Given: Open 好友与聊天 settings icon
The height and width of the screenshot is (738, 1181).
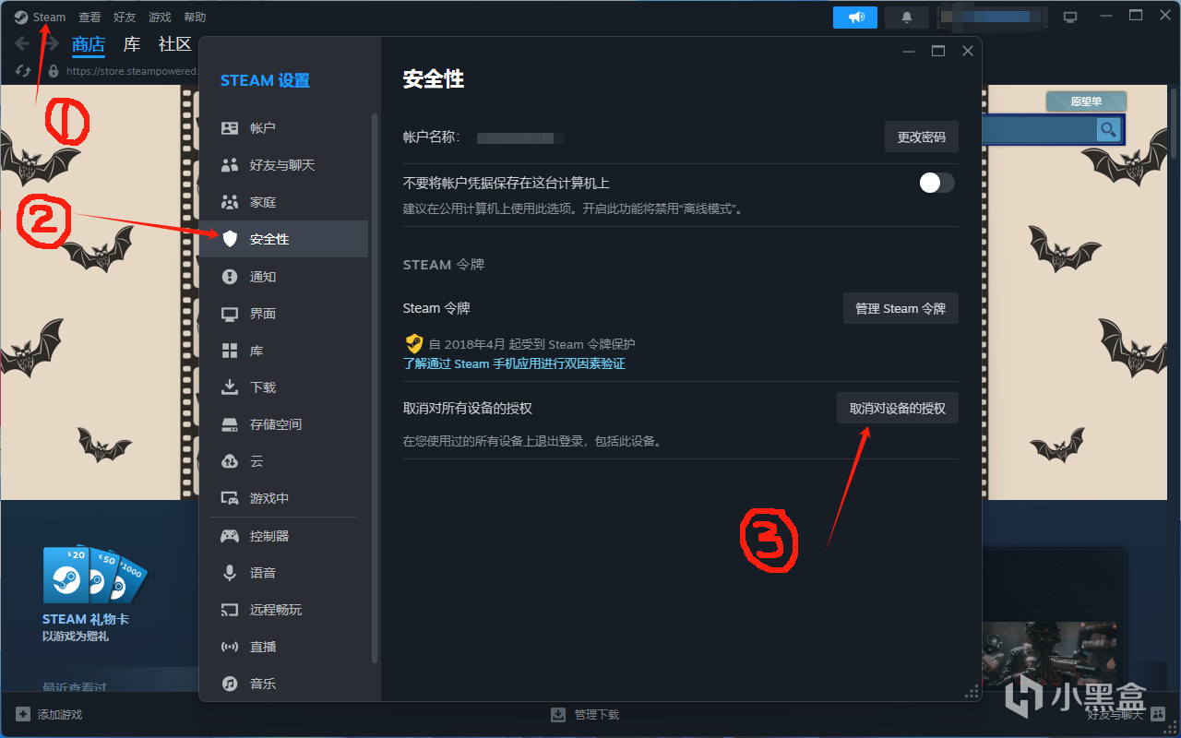Looking at the screenshot, I should 230,165.
